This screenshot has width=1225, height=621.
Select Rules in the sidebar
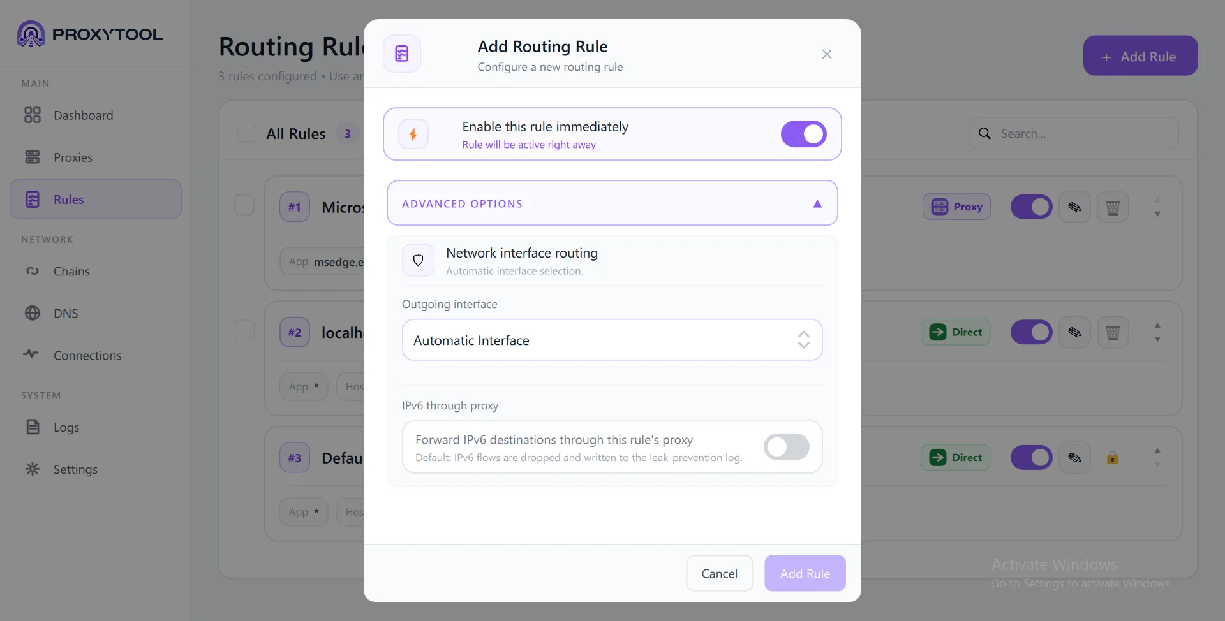pos(96,200)
